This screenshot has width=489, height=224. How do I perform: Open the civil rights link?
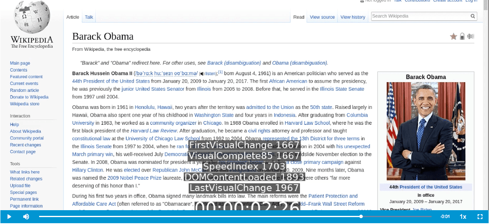[x=259, y=131]
